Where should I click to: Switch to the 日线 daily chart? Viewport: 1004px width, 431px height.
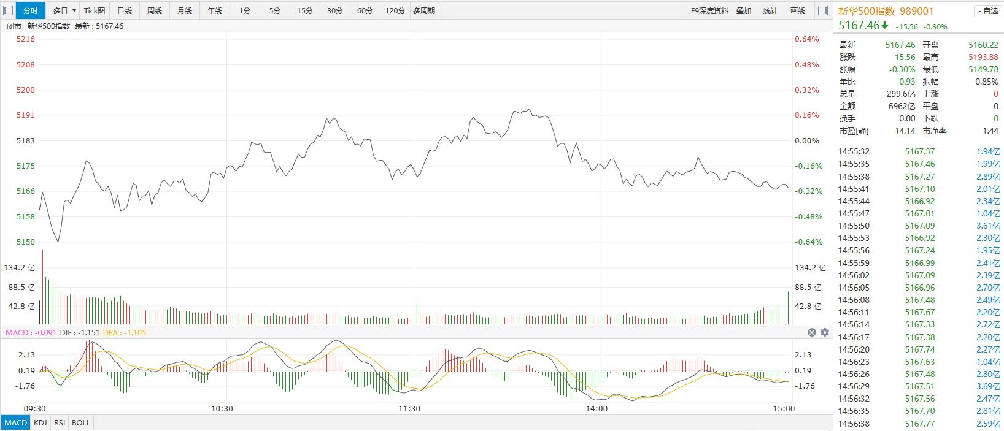point(125,10)
